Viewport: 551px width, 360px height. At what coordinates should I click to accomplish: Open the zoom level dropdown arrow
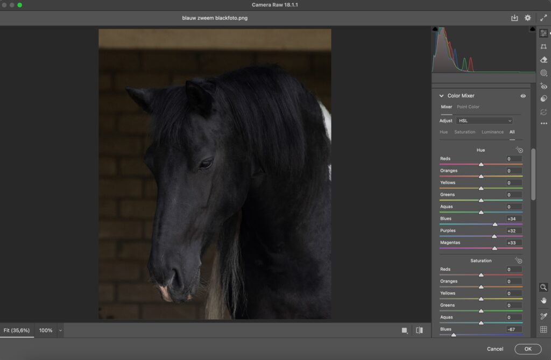[x=60, y=330]
